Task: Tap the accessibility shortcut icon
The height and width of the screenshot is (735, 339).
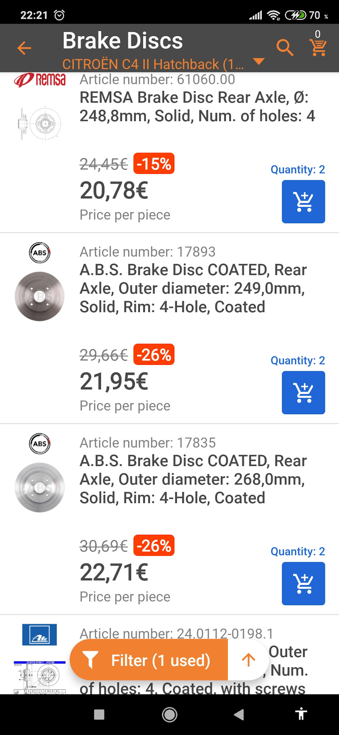Action: pyautogui.click(x=301, y=714)
